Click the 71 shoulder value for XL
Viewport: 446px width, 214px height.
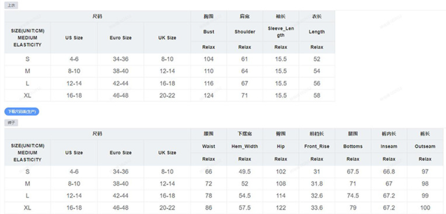[x=245, y=95]
